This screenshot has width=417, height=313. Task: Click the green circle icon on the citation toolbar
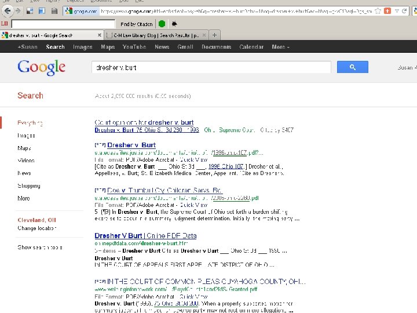pos(162,24)
